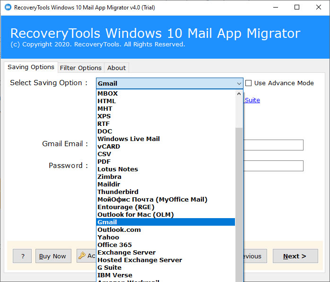This screenshot has height=282, width=330.
Task: Maximize the Migrator window
Action: coord(297,8)
